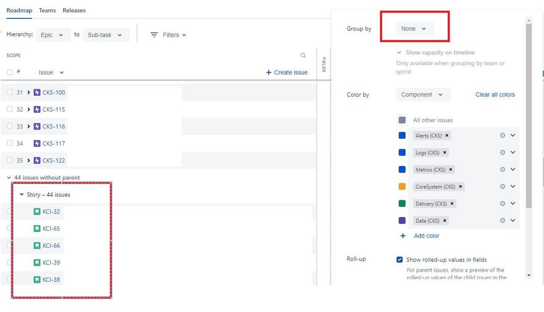Expand the Data (CKS) row chevron
544x312 pixels.
point(513,221)
